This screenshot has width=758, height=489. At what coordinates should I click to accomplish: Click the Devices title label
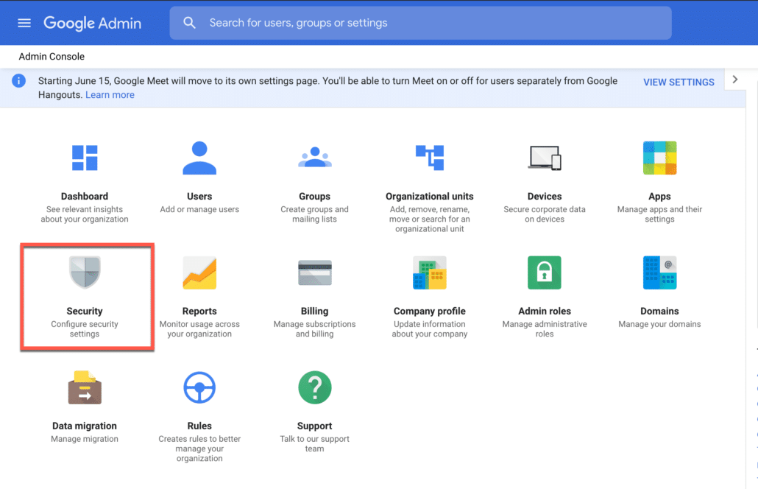click(545, 197)
